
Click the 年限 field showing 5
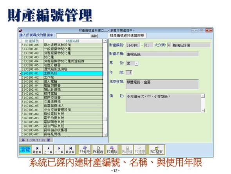coord(129,73)
